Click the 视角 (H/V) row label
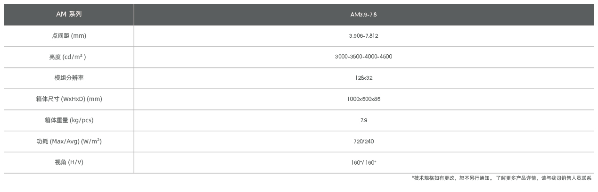The image size is (598, 192). [69, 163]
